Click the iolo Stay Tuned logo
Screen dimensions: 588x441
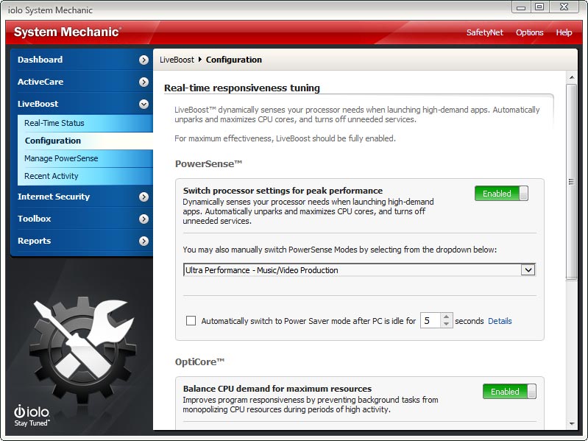32,415
